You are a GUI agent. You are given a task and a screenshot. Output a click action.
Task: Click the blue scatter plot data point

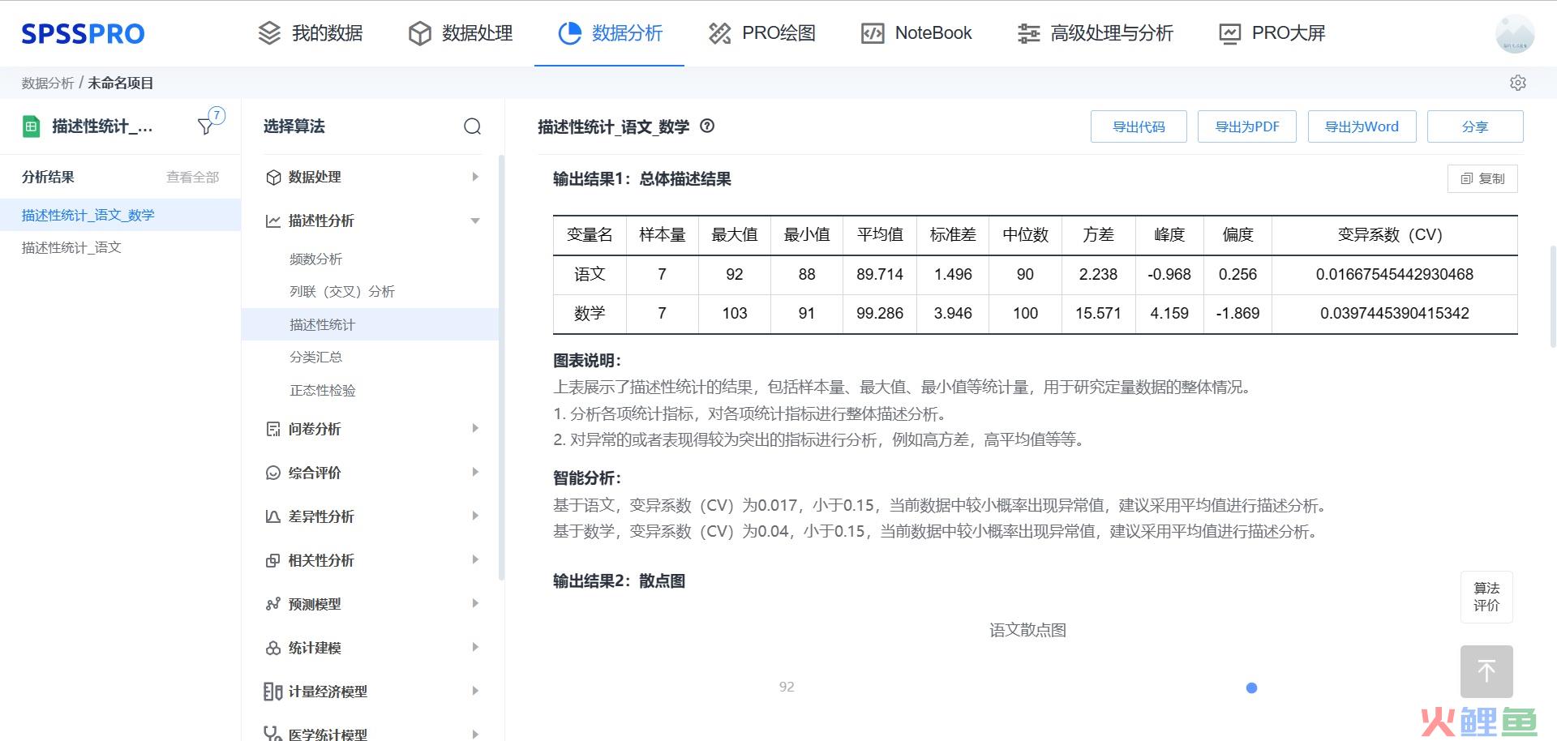[1251, 687]
